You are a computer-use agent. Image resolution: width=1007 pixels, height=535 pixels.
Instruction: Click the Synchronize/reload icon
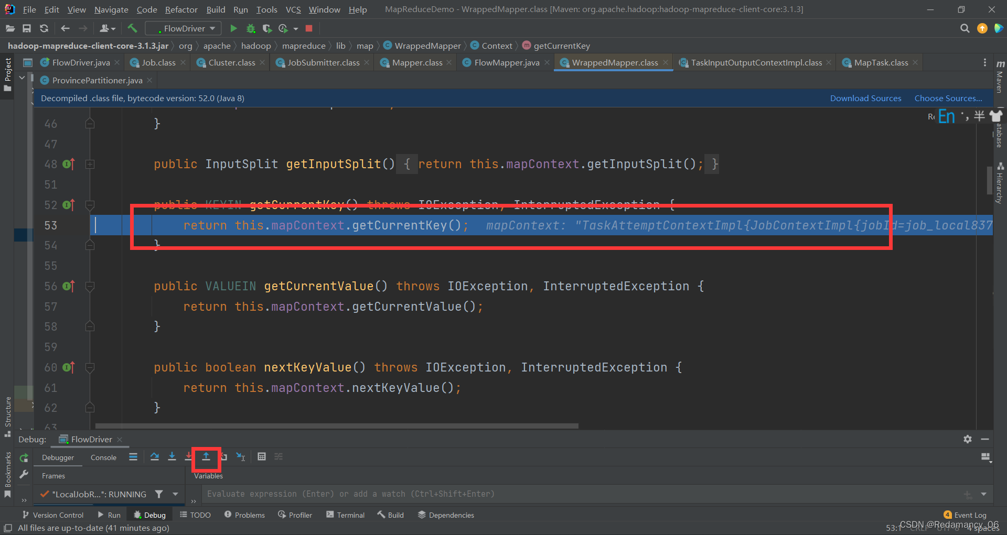coord(44,28)
